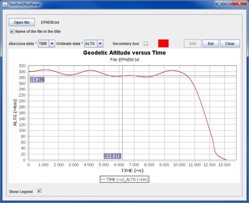This screenshot has height=203, width=249.
Task: Click the 'ALTG (~km)' vertical axis label
Action: click(15, 113)
